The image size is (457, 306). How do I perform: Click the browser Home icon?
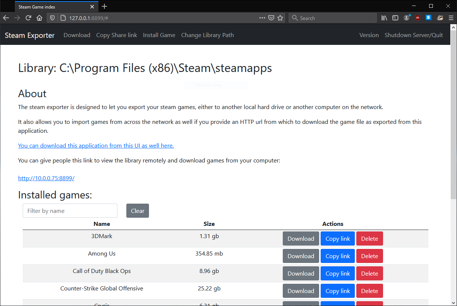tap(39, 18)
